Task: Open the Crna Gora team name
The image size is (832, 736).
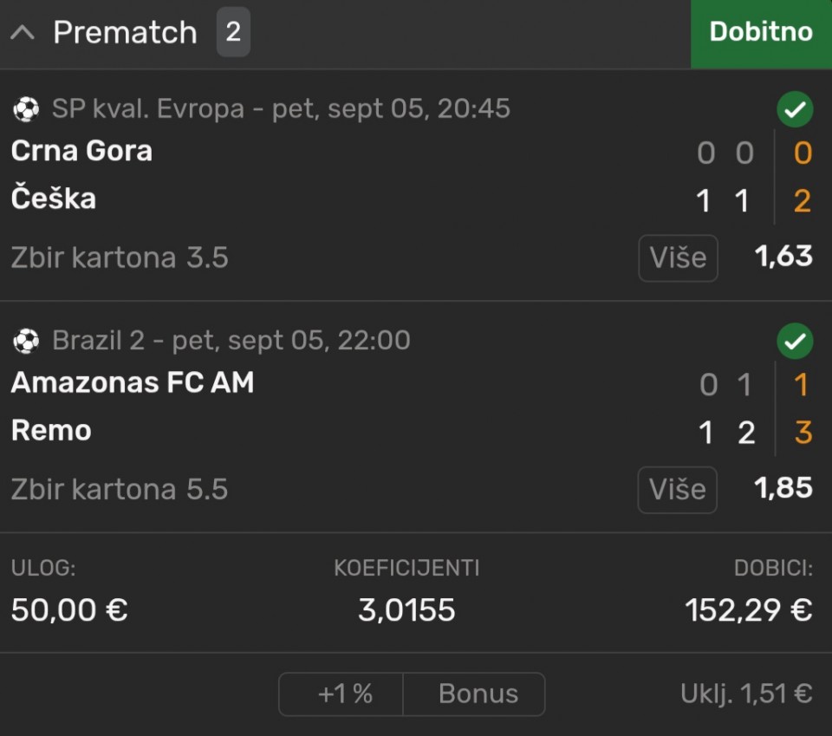Action: pos(81,151)
